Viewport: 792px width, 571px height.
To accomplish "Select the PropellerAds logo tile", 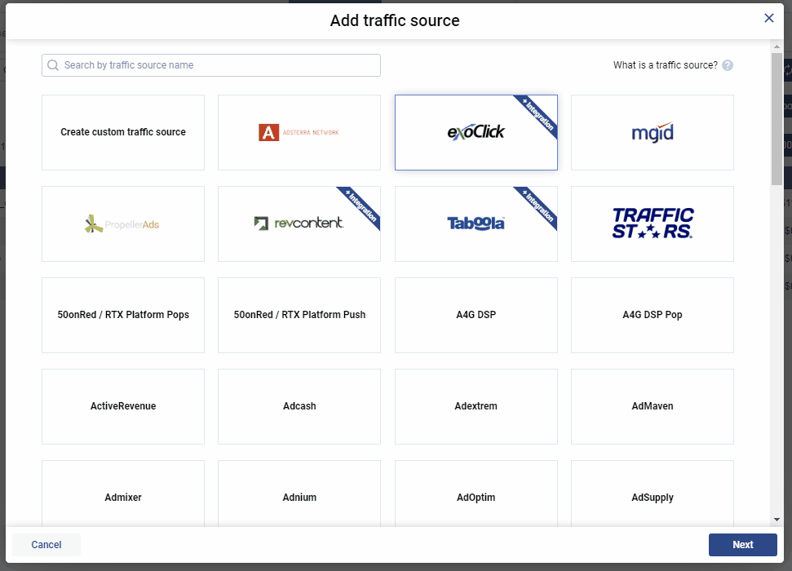I will [x=122, y=224].
